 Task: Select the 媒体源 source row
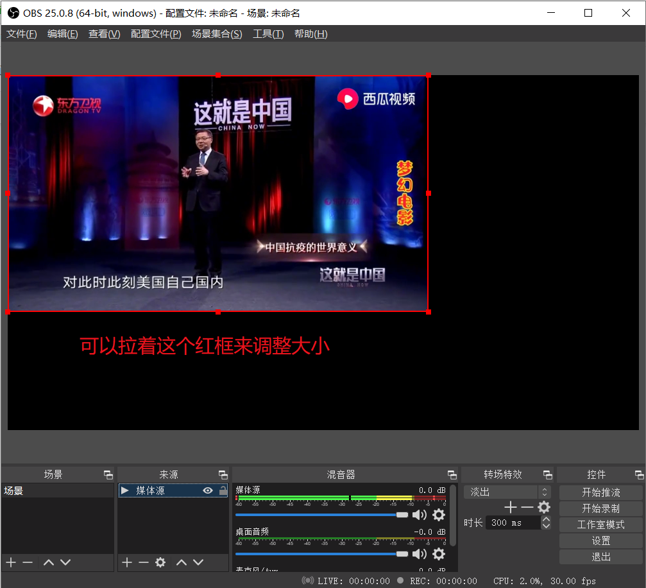173,490
